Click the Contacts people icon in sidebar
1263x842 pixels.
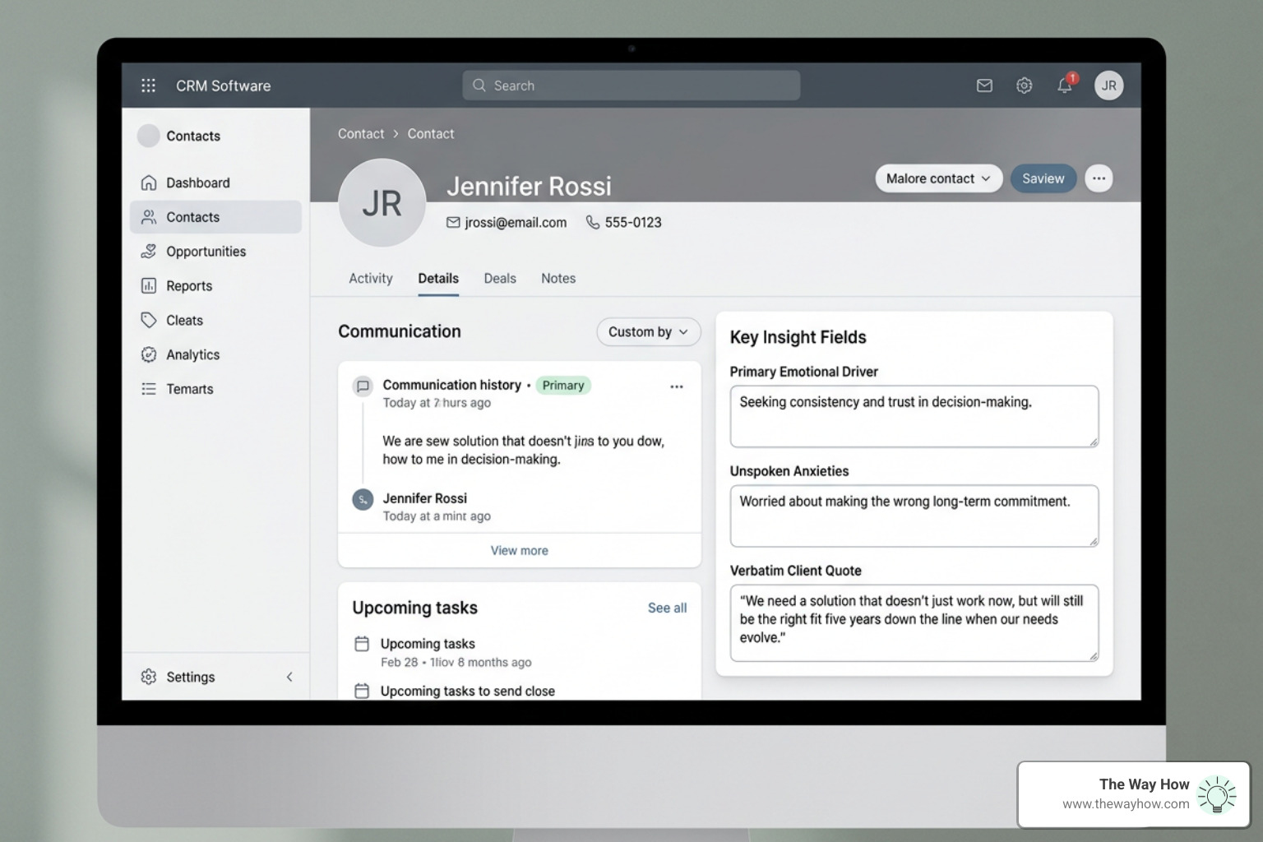(x=149, y=217)
